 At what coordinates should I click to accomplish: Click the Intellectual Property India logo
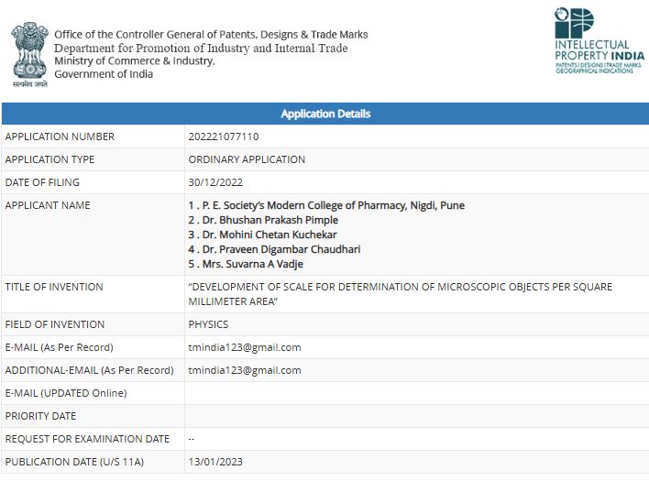coord(599,40)
